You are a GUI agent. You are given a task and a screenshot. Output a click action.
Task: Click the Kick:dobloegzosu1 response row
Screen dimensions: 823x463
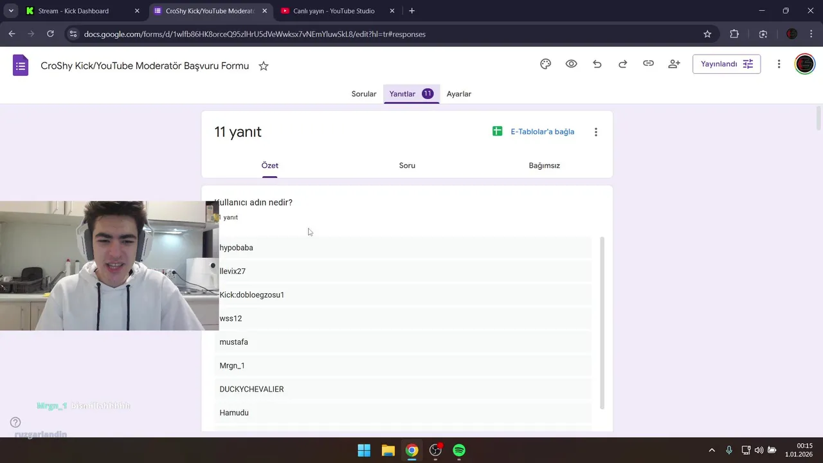point(402,295)
